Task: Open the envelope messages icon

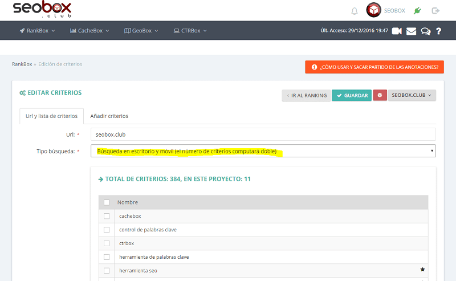Action: [x=411, y=31]
